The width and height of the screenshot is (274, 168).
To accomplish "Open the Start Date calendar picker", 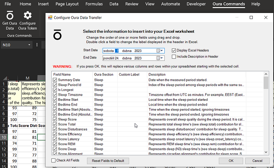I will pyautogui.click(x=160, y=51).
